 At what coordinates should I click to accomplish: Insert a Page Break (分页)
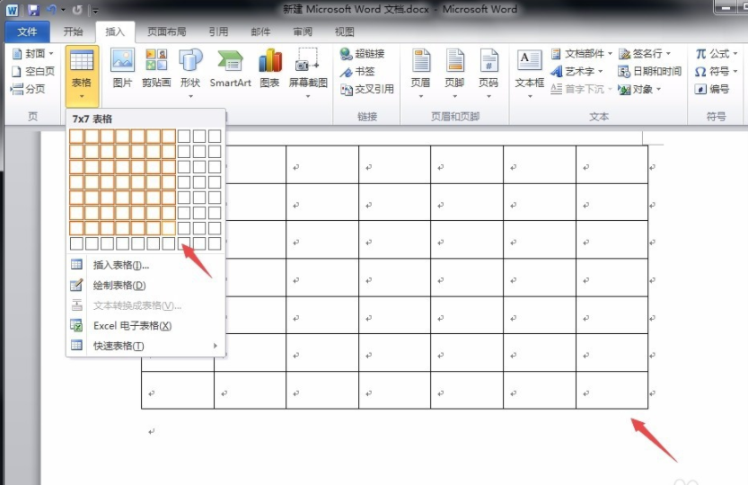coord(28,89)
